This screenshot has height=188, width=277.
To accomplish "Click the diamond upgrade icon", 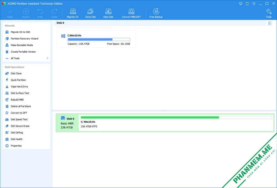I will [x=241, y=4].
